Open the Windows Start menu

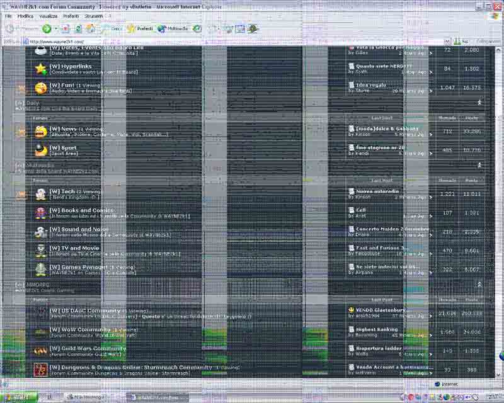point(19,397)
